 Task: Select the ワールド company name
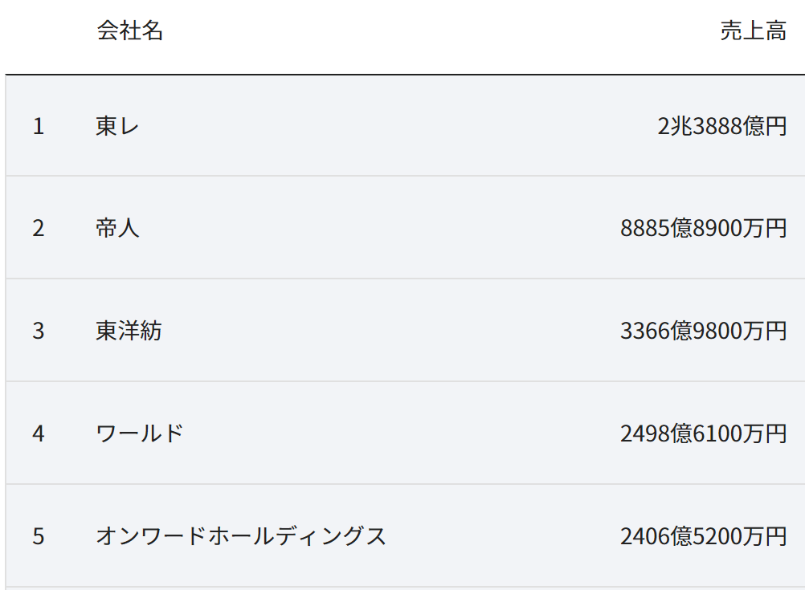pyautogui.click(x=140, y=433)
